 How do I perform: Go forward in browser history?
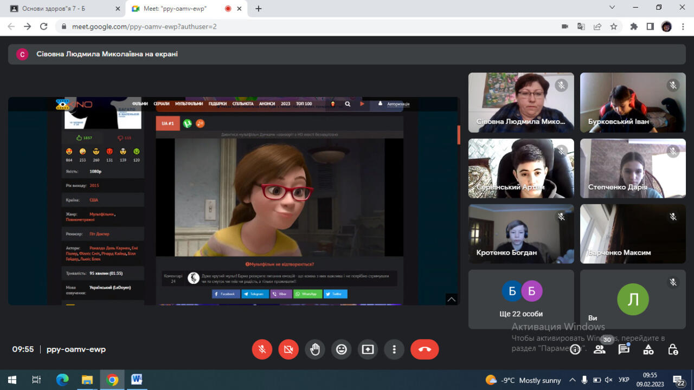click(28, 27)
